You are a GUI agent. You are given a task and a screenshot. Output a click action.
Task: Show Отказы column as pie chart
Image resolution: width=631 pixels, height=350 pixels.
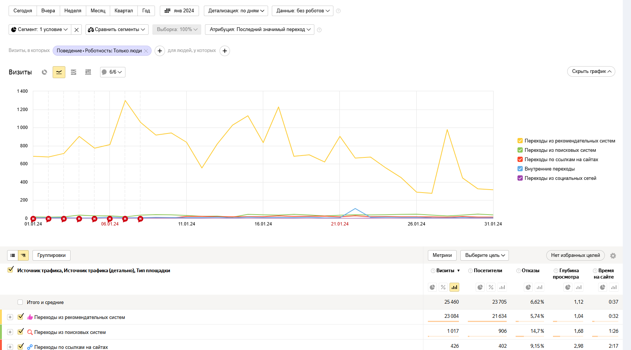coord(528,287)
